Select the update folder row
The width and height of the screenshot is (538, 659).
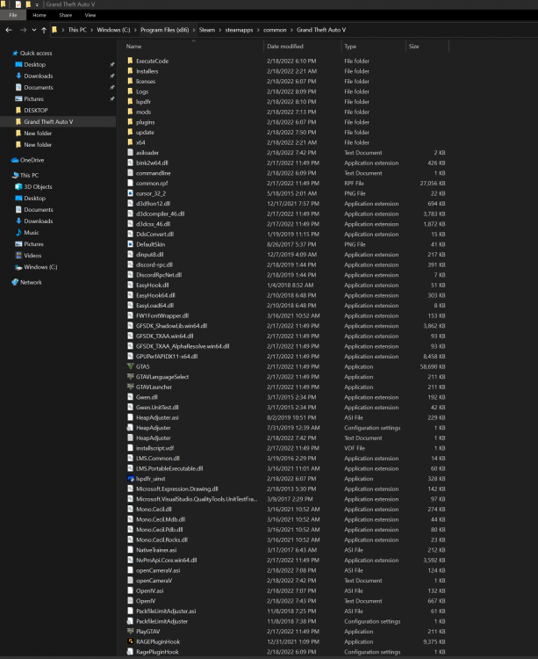click(286, 132)
